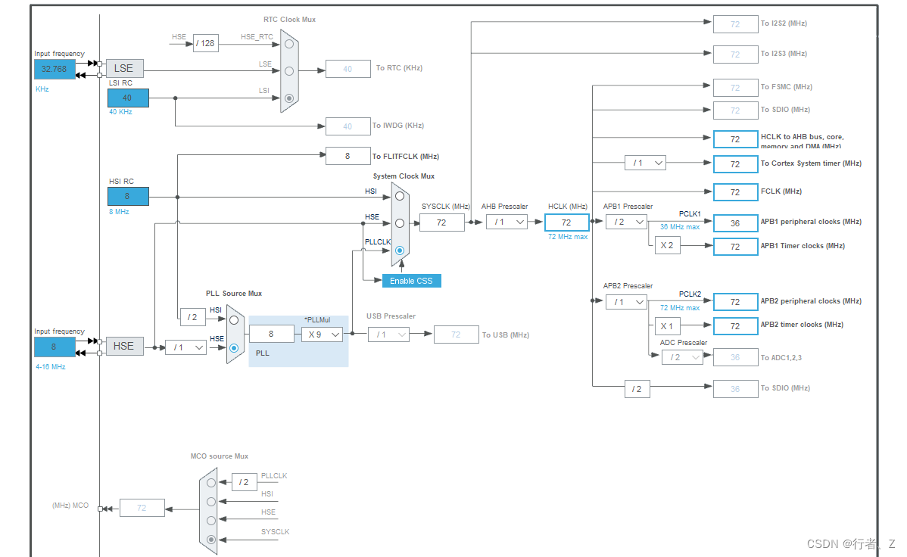This screenshot has width=907, height=557.
Task: Click the Enable CSS button
Action: click(x=411, y=280)
